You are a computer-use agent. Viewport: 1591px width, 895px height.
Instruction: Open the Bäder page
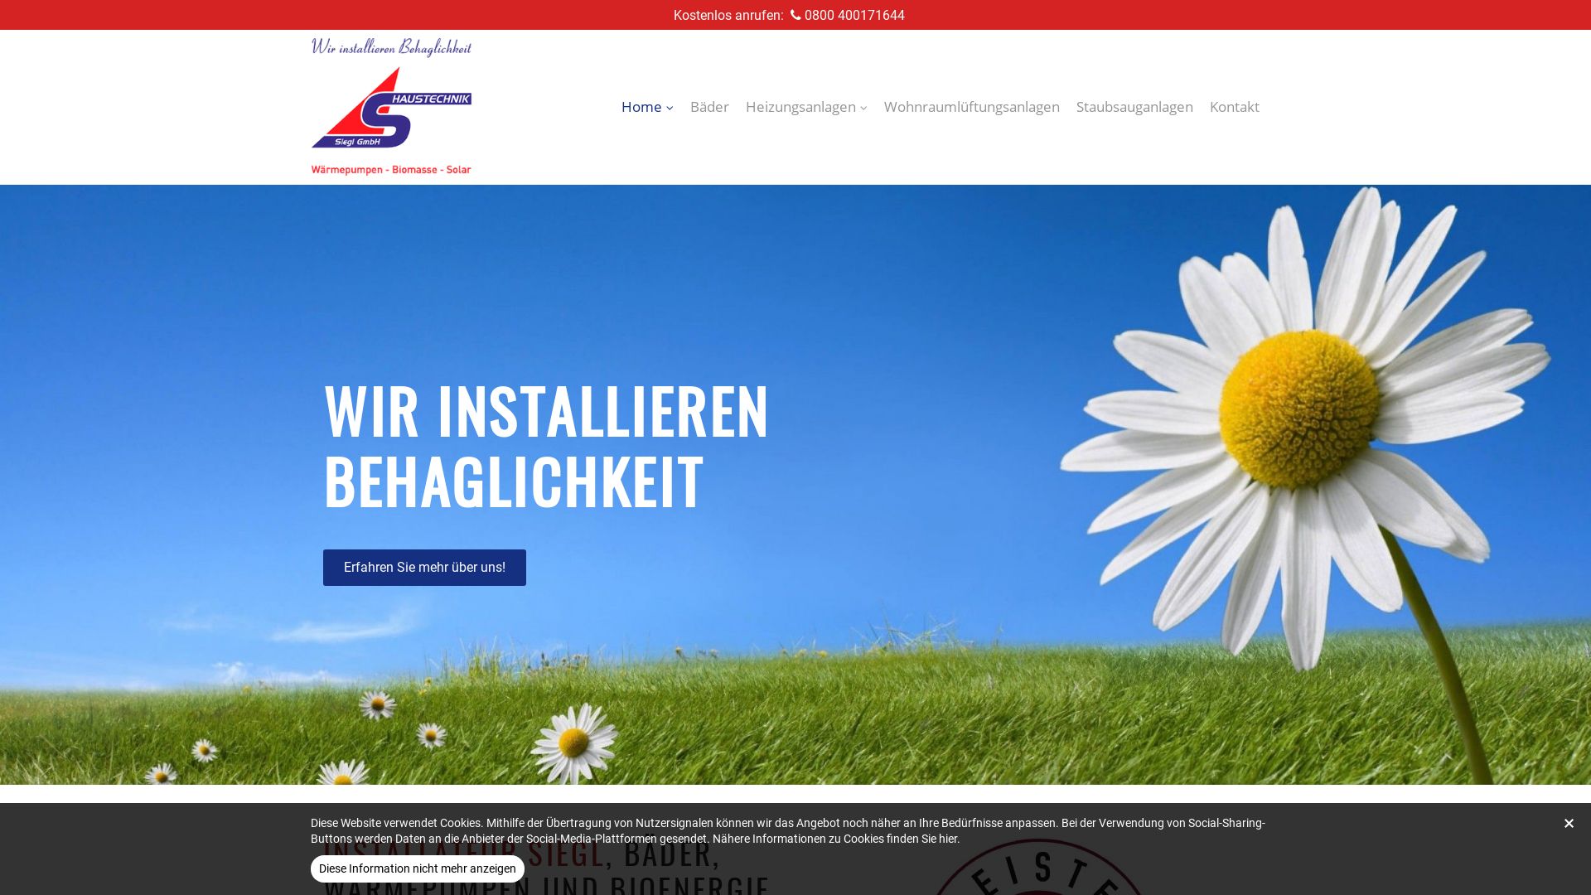click(709, 106)
